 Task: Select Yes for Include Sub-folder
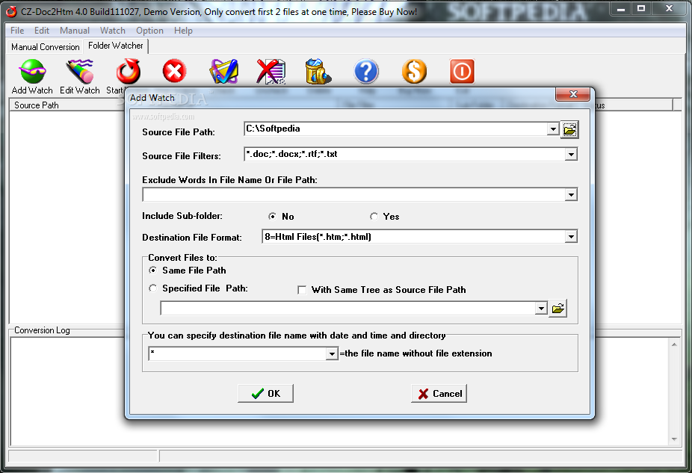(374, 216)
